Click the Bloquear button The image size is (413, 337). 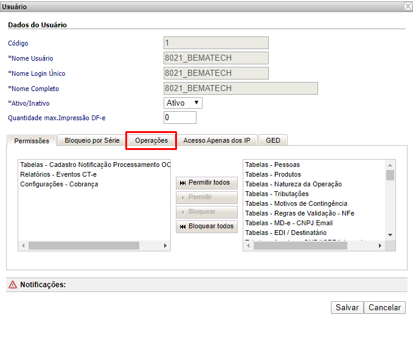pos(207,212)
